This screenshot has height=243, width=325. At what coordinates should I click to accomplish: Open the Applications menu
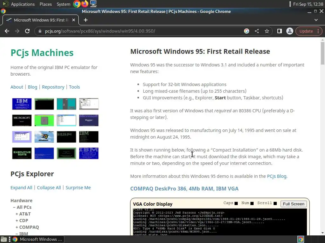click(x=23, y=4)
